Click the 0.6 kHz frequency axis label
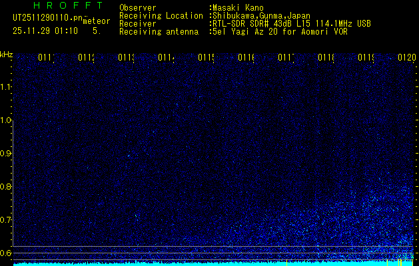Screen dimensions: 419x266 coord(5,253)
